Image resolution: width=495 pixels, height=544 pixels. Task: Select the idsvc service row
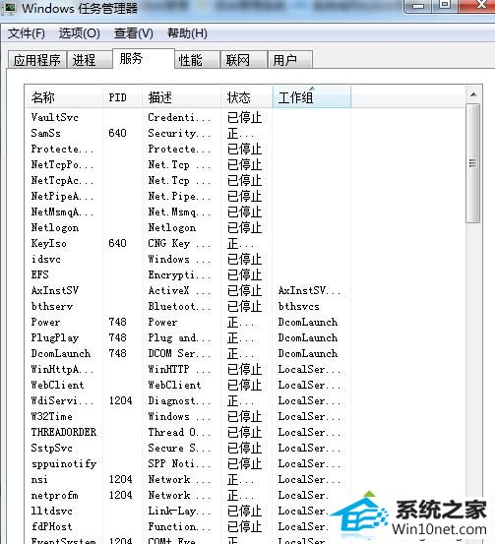189,259
